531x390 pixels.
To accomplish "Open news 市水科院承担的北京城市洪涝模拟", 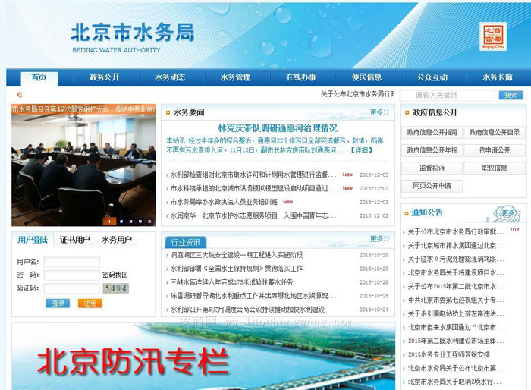I will tap(253, 188).
